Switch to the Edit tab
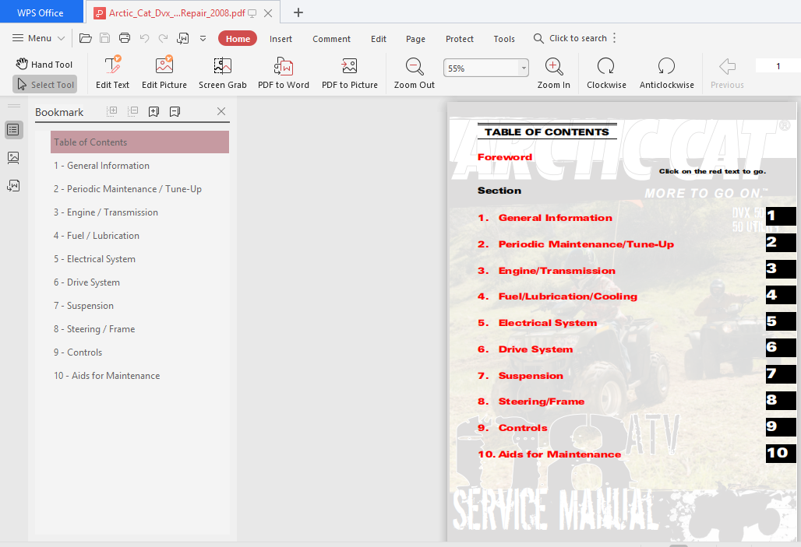Image resolution: width=801 pixels, height=547 pixels. [x=379, y=39]
